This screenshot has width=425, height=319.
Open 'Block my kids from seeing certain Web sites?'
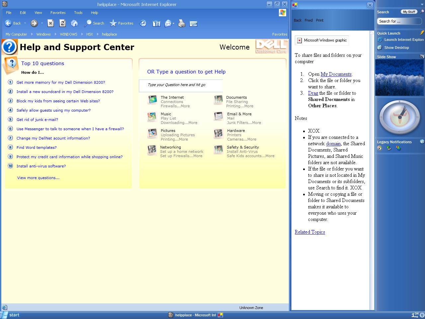(x=58, y=101)
